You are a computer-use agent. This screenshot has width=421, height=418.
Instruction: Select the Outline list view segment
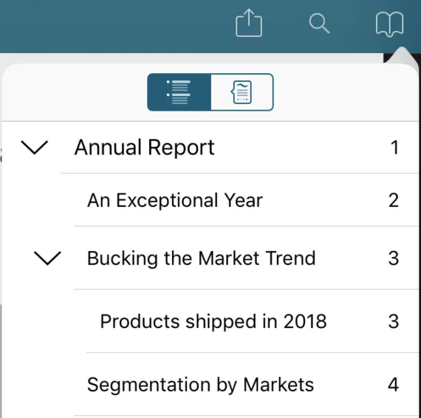pos(179,92)
